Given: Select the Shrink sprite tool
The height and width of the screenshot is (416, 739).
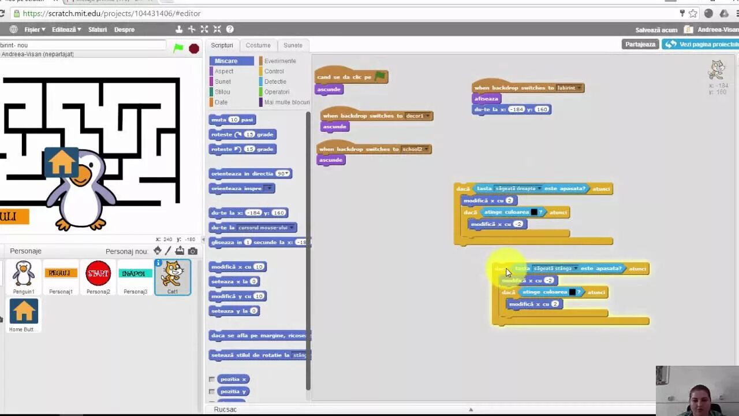Looking at the screenshot, I should tap(217, 29).
